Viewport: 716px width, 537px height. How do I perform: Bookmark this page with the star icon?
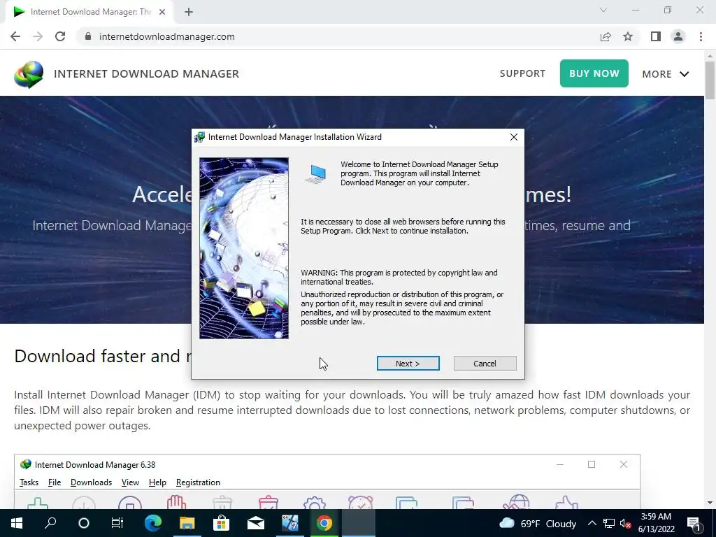click(x=628, y=36)
